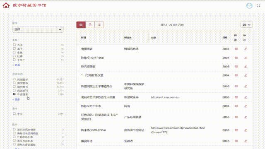Annotate the 陈铁军烈士年表 entry
Image resolution: width=265 pixels, height=149 pixels.
[x=246, y=106]
